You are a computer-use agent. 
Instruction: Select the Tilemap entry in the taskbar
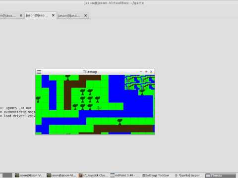pos(221,176)
